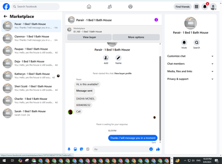Click the DASHA MCNEIL message
Viewport: 222px width, 164px height.
(x=85, y=99)
